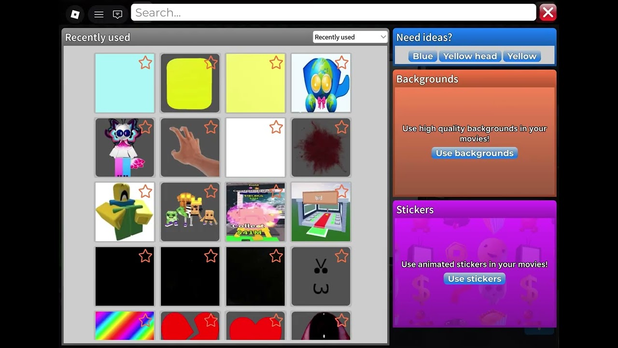Close the image picker with red X
This screenshot has width=618, height=348.
pyautogui.click(x=548, y=13)
